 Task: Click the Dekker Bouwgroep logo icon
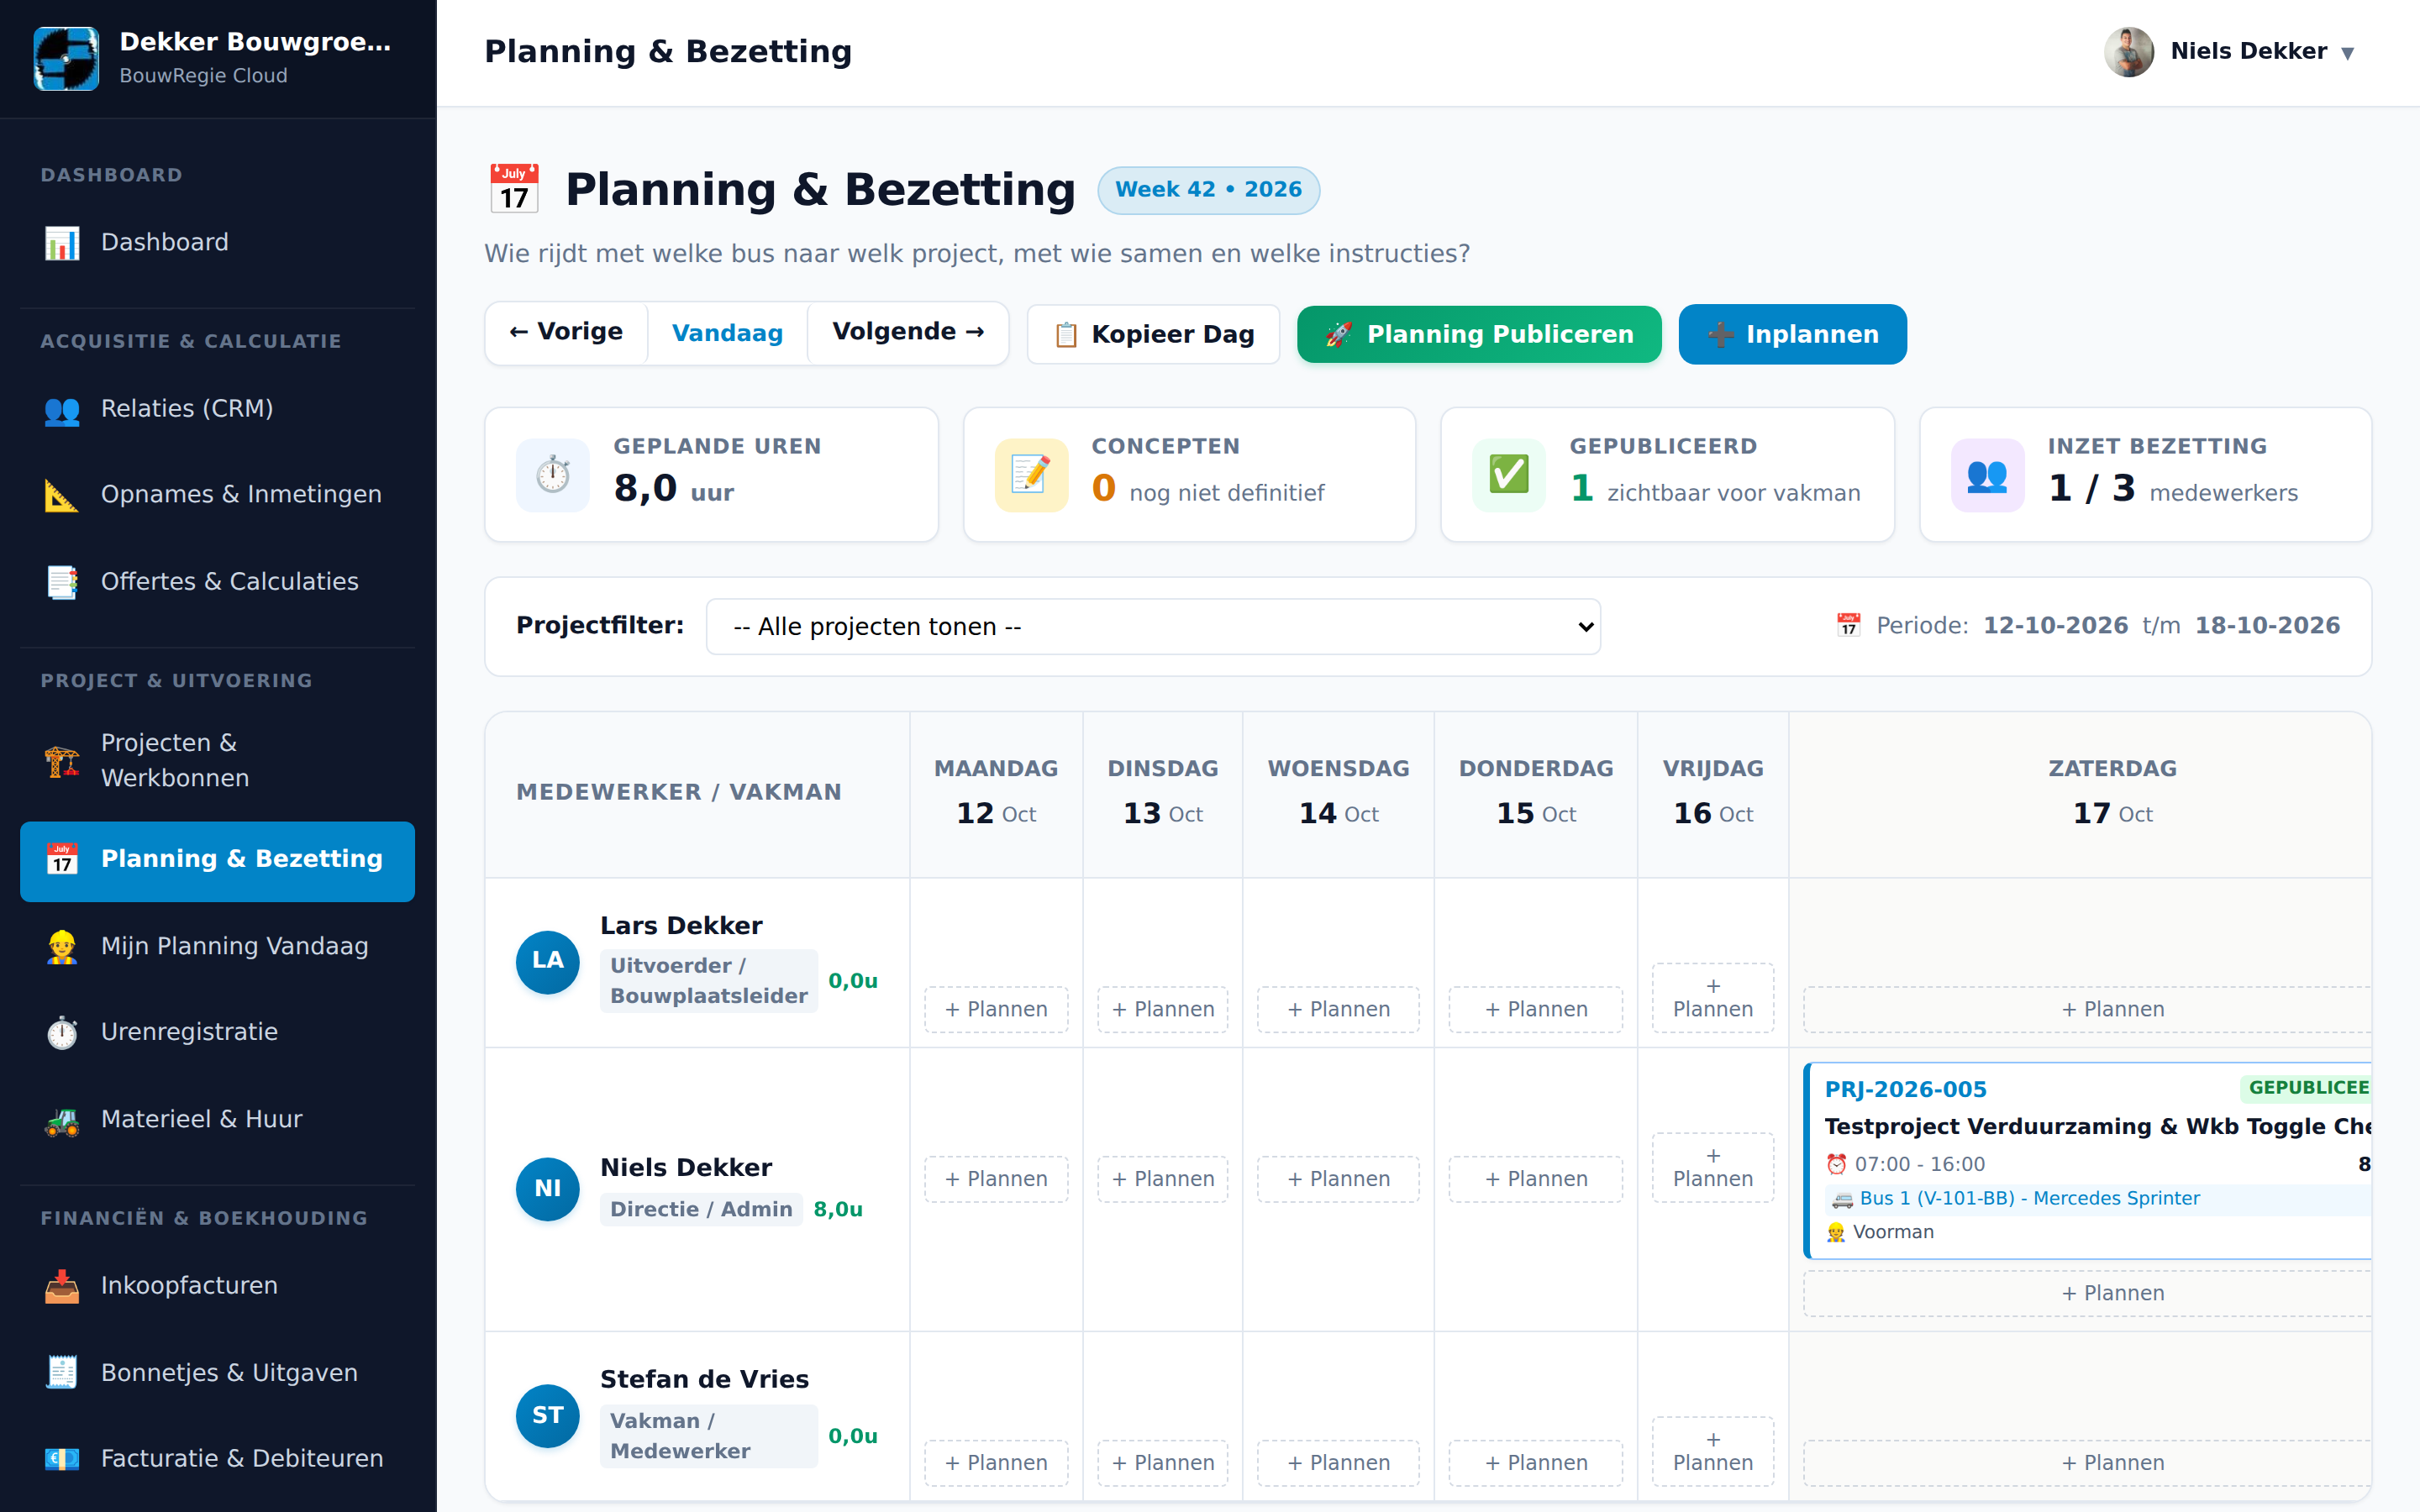[x=66, y=58]
